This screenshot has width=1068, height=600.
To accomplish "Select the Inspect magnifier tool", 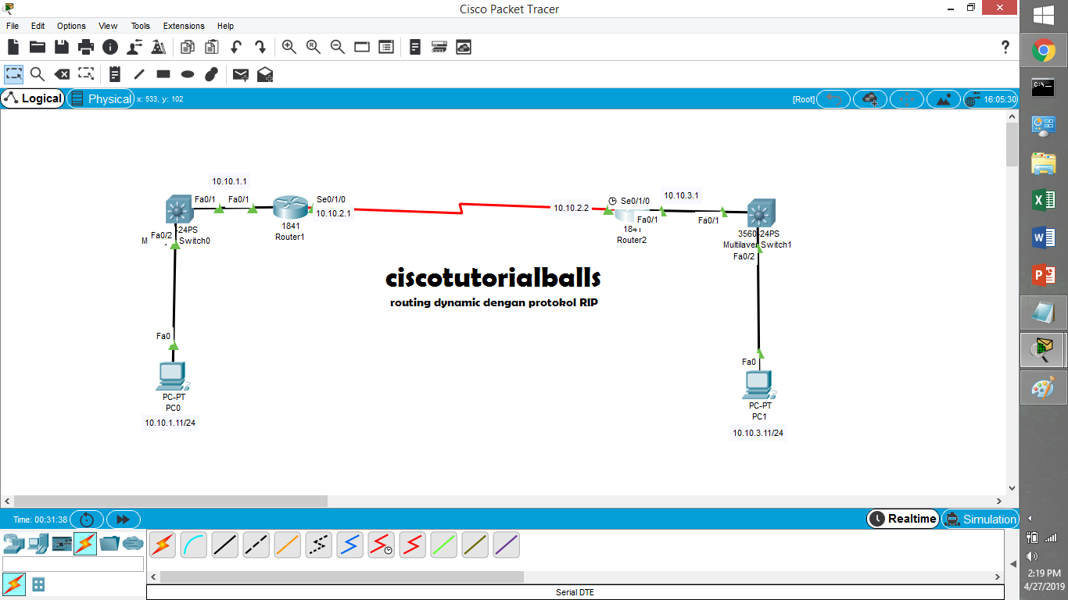I will point(36,74).
